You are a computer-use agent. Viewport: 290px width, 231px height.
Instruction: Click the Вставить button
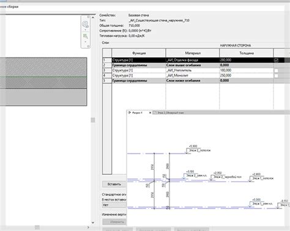tap(114, 184)
